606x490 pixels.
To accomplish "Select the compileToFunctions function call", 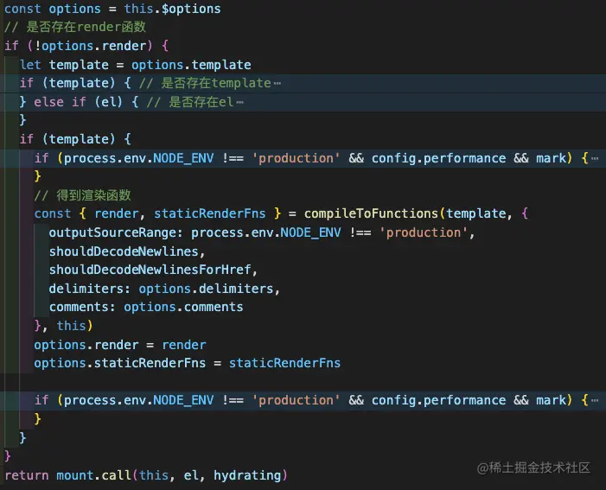I will click(x=371, y=213).
